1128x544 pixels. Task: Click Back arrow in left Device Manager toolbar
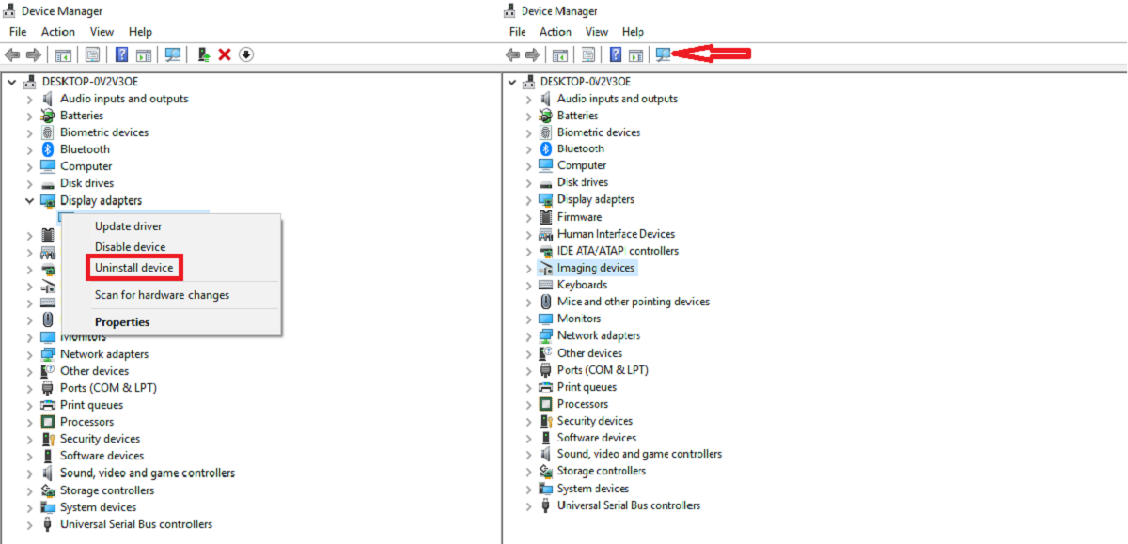12,54
